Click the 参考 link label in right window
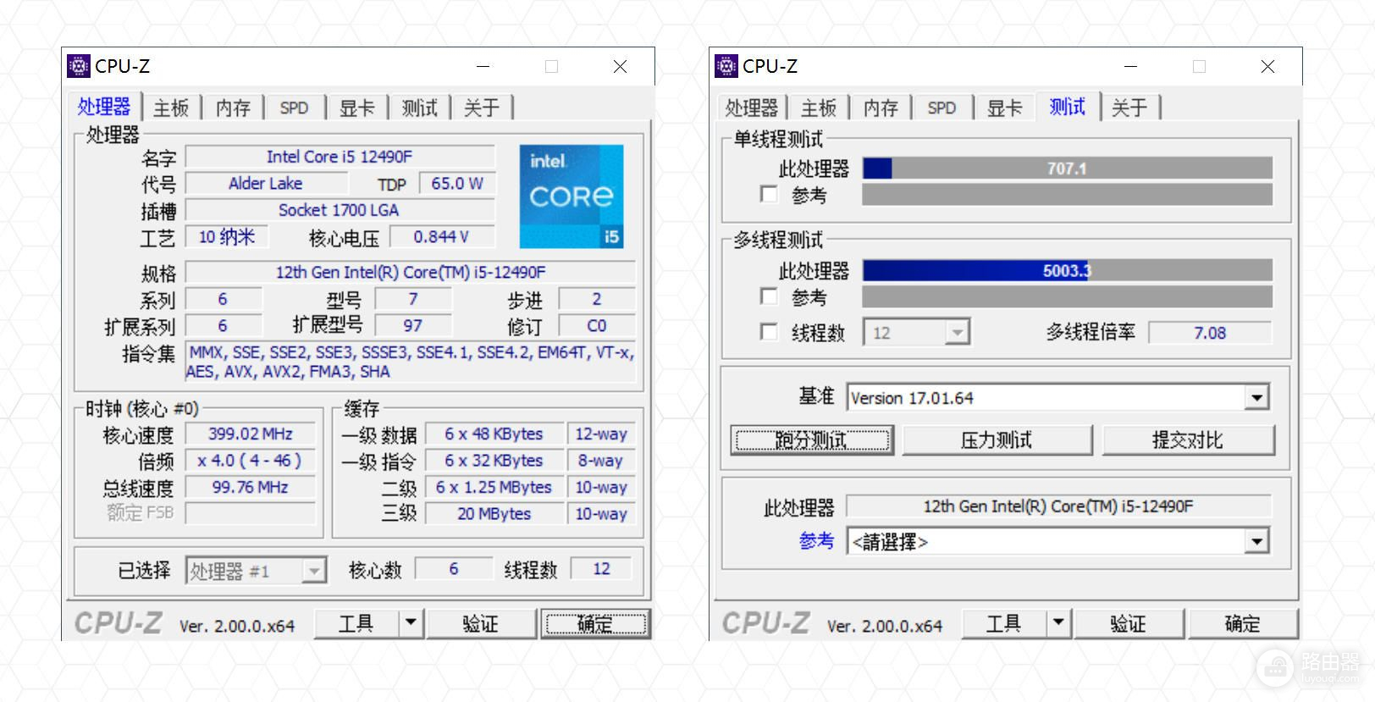Image resolution: width=1375 pixels, height=702 pixels. point(816,540)
